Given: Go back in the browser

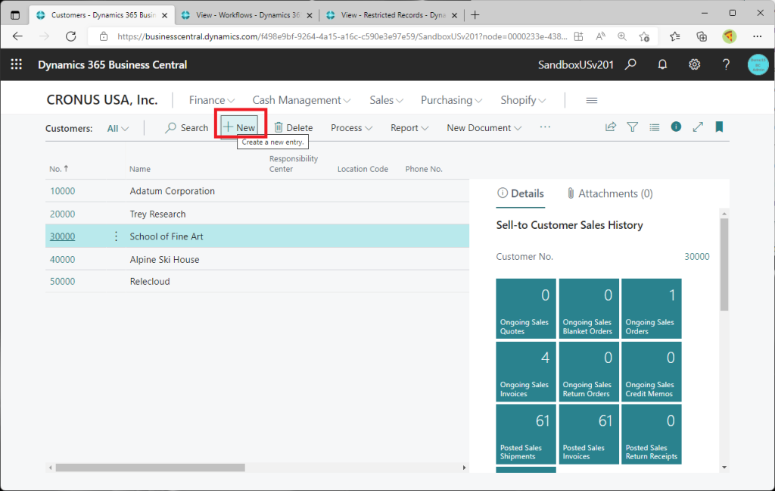Looking at the screenshot, I should [x=18, y=36].
